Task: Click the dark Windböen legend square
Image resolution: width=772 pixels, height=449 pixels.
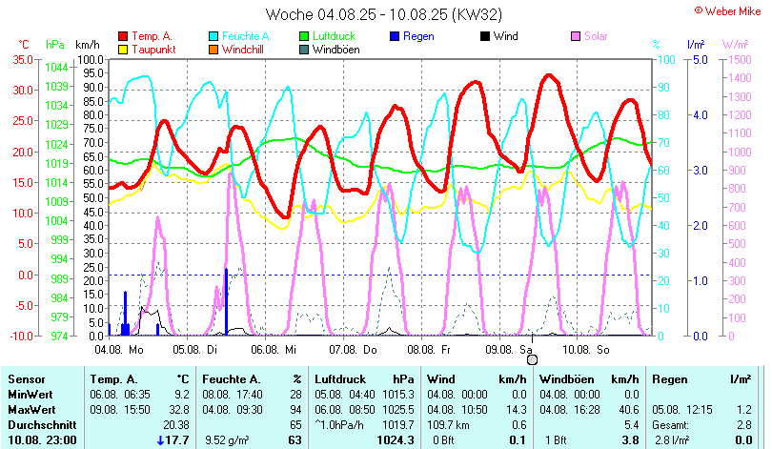Action: coord(305,50)
